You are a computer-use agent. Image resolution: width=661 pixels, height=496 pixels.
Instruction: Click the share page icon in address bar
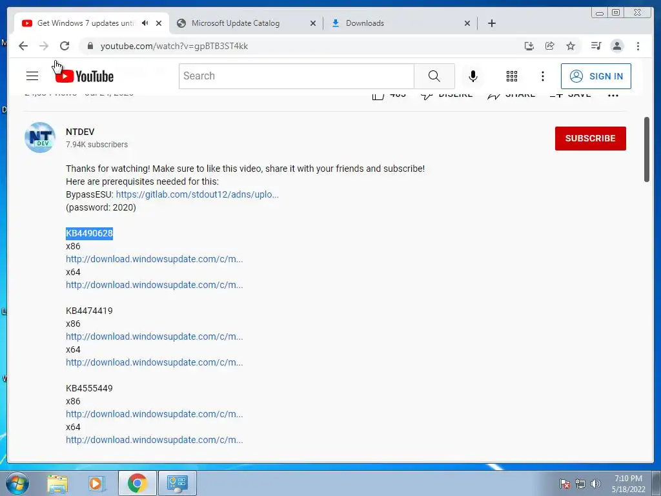(550, 46)
